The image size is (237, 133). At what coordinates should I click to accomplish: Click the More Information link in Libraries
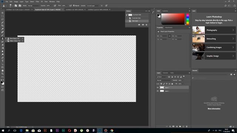(214, 109)
